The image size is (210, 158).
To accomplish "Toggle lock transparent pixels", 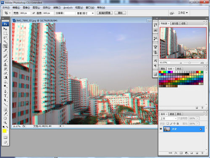I will tap(168, 124).
